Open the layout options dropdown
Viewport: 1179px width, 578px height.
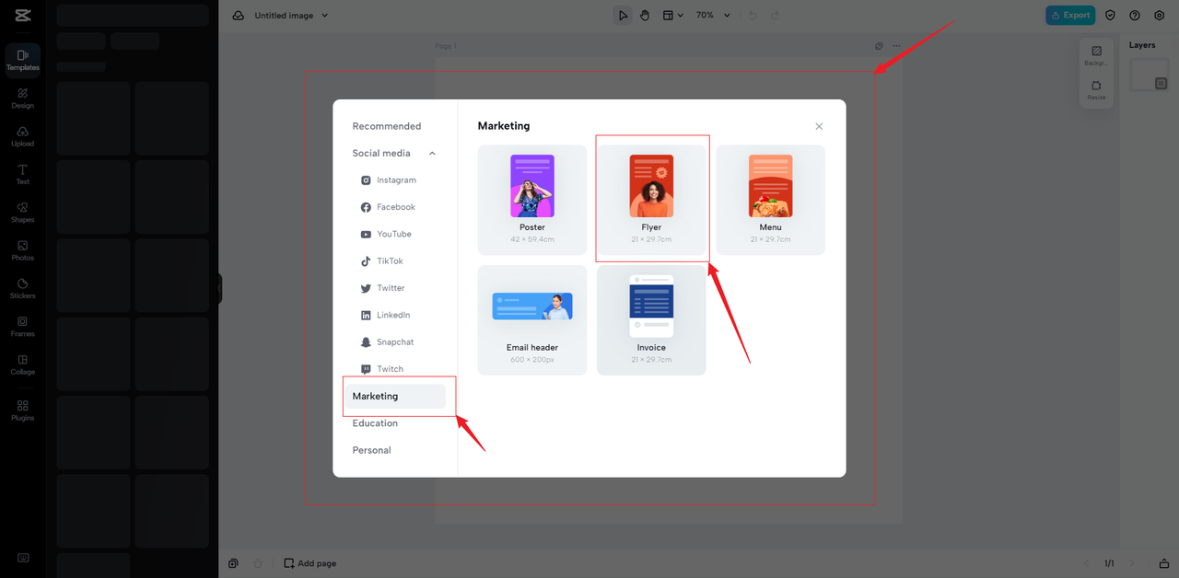point(673,16)
